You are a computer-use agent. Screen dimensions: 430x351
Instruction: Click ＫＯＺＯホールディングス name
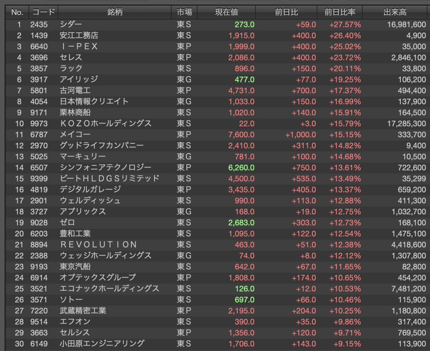click(106, 124)
